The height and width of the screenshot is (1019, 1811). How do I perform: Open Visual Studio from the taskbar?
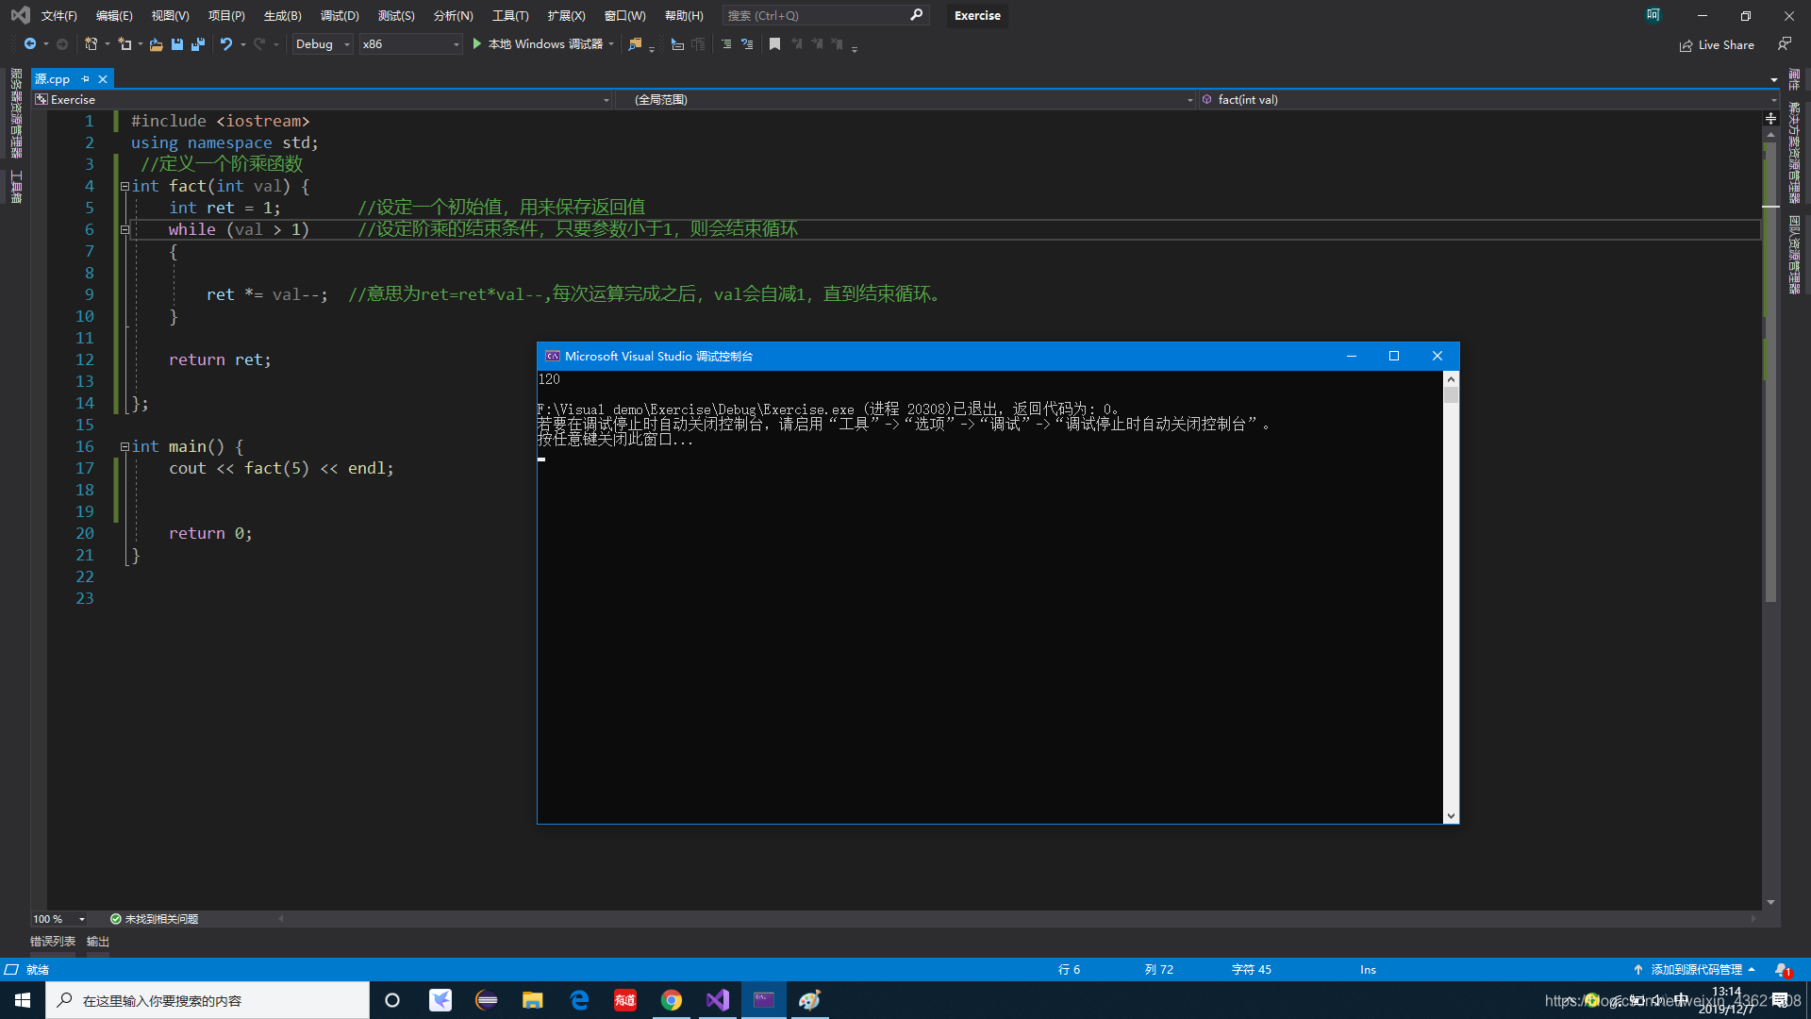point(717,1000)
